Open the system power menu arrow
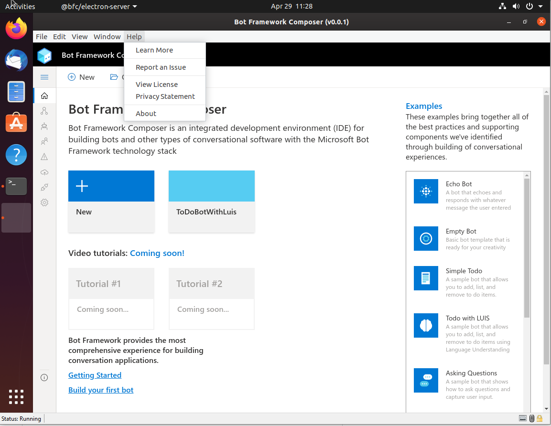551x426 pixels. pos(540,6)
